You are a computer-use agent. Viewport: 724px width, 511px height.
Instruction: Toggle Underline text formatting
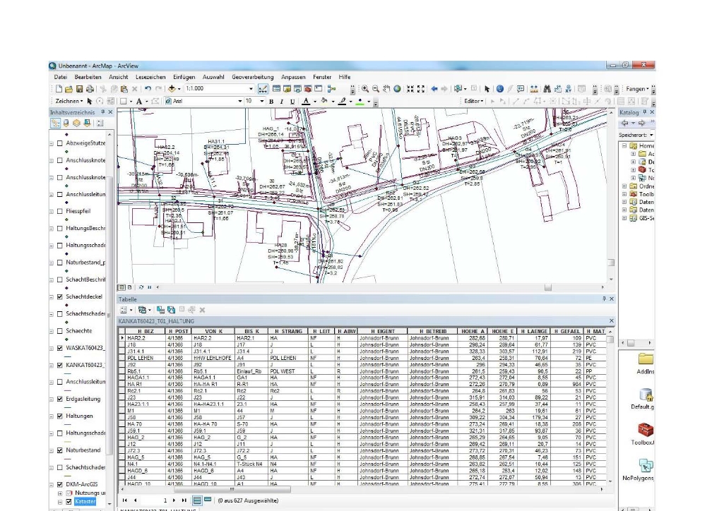[292, 102]
